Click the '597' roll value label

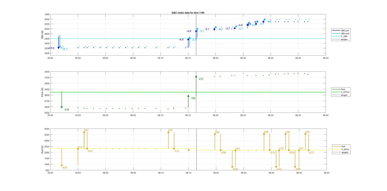click(x=171, y=130)
